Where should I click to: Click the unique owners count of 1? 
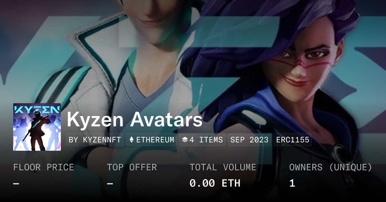(x=292, y=183)
